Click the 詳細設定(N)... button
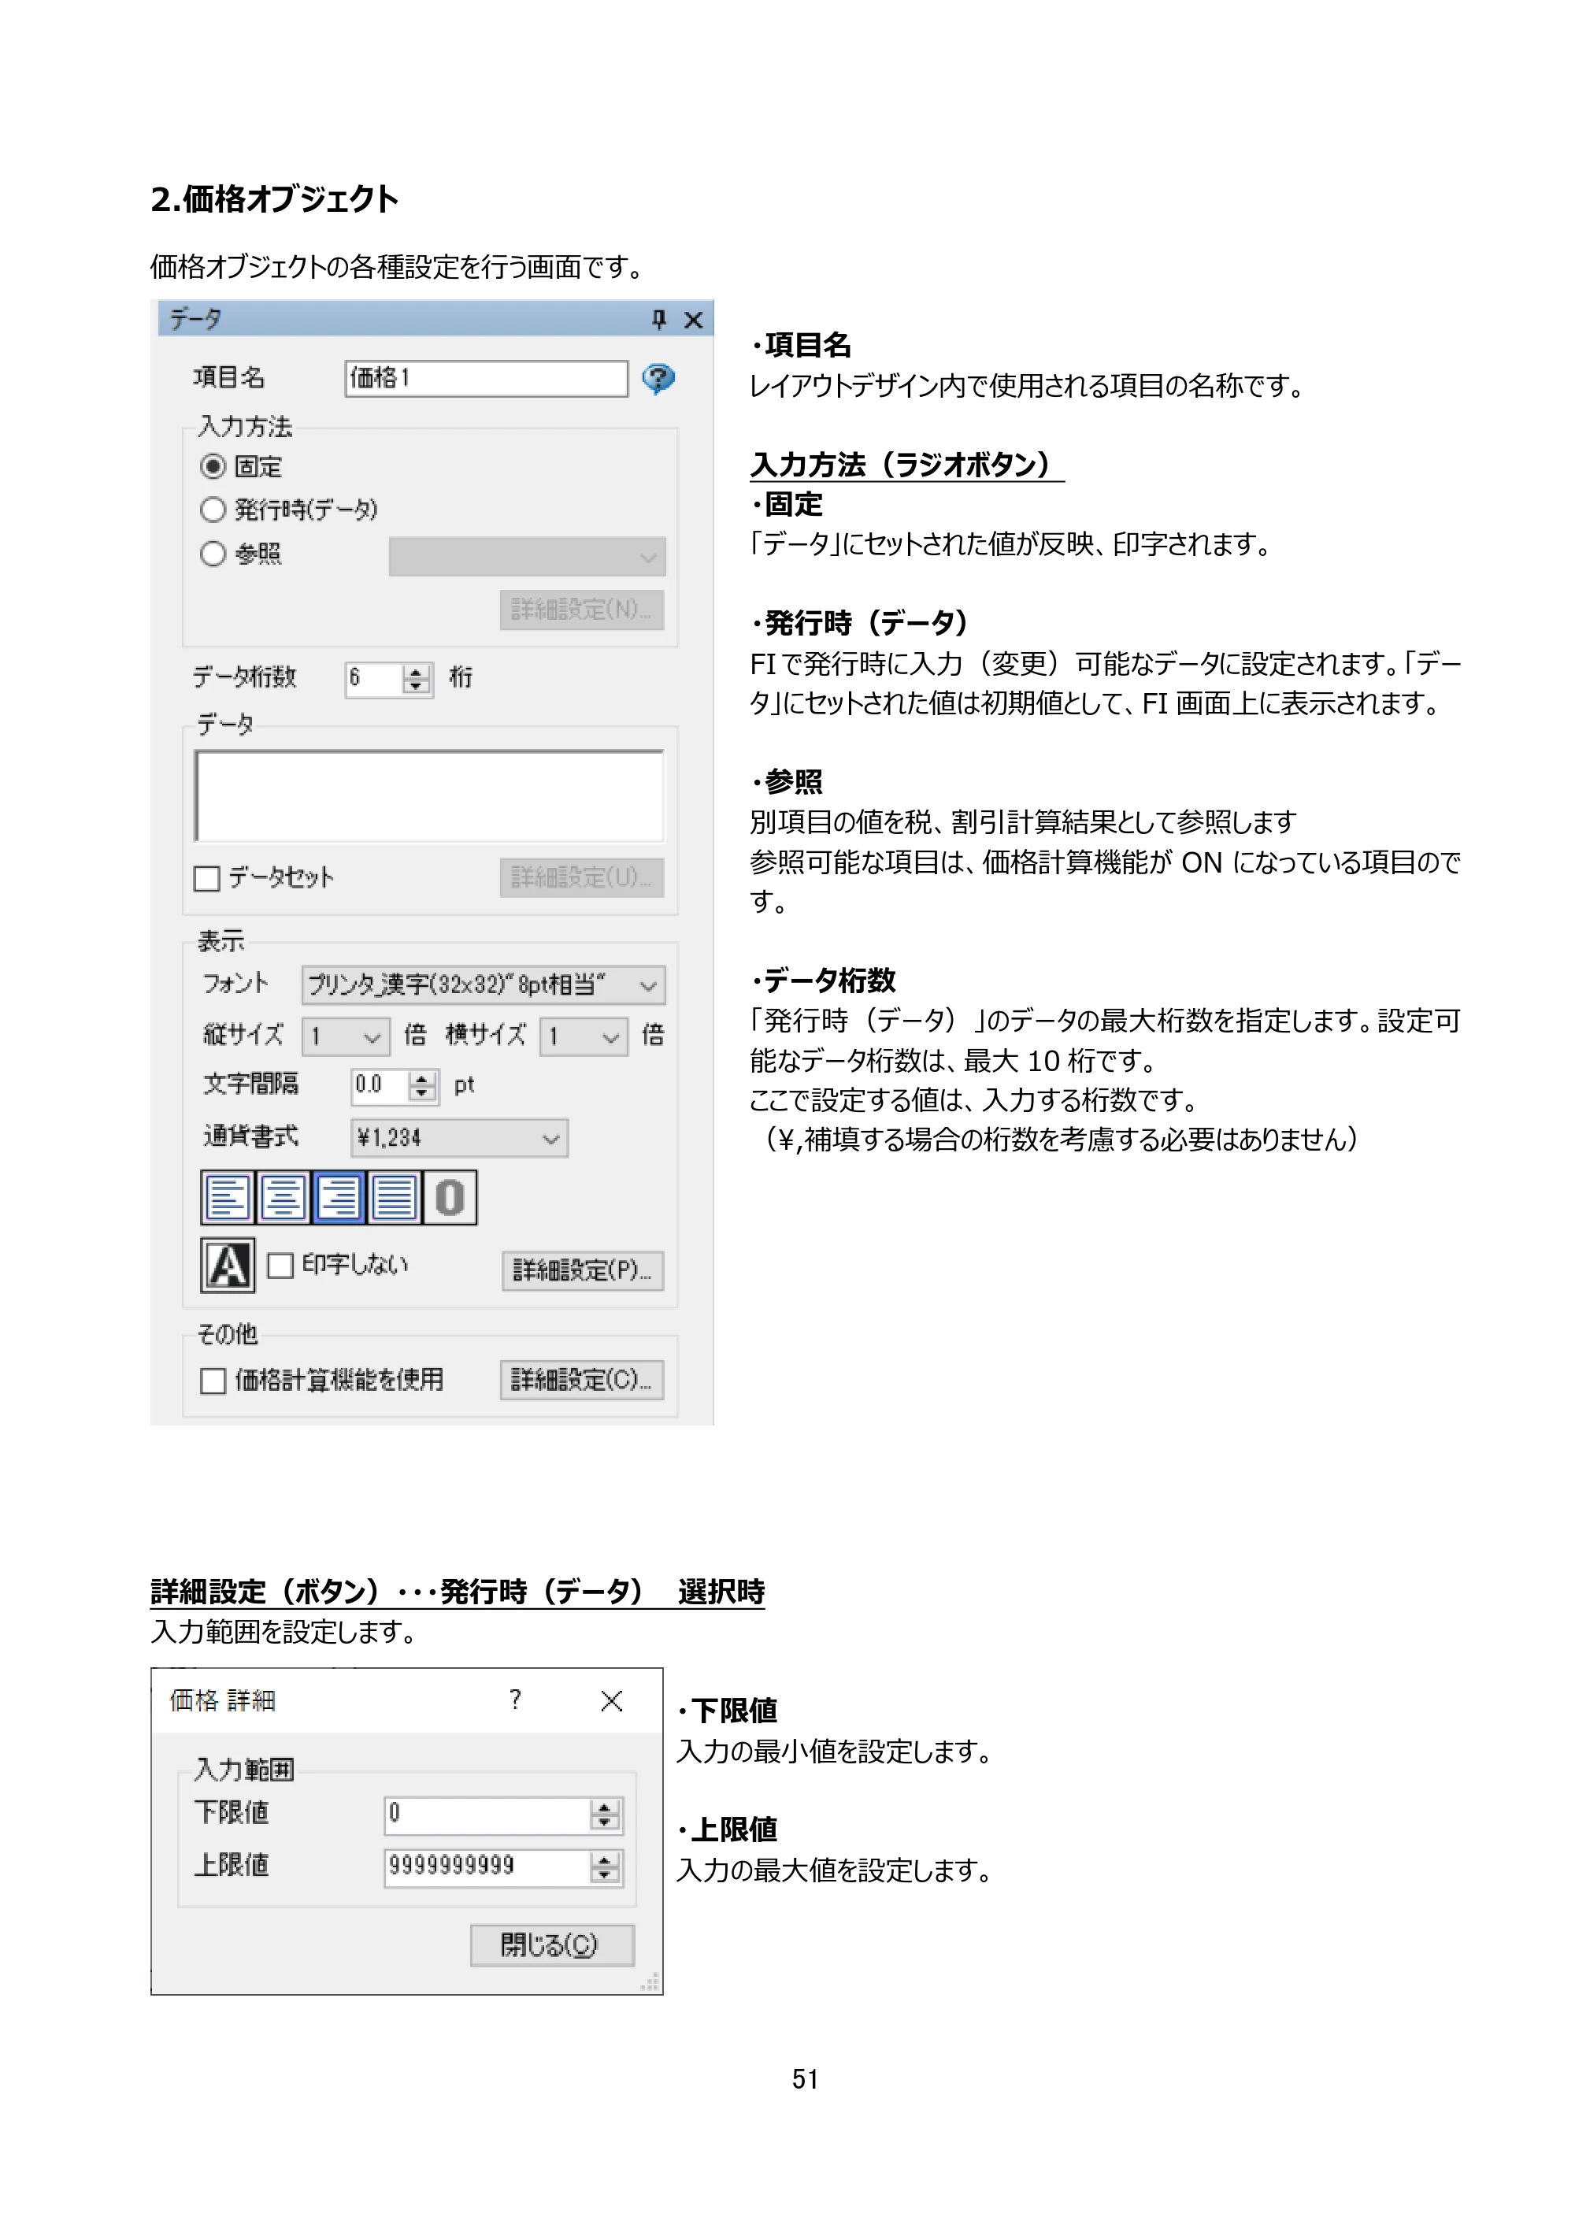Image resolution: width=1575 pixels, height=2228 pixels. (x=581, y=610)
